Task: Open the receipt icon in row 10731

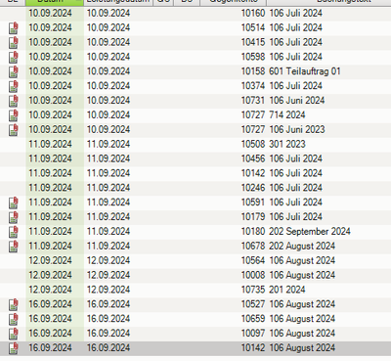Action: (14, 101)
